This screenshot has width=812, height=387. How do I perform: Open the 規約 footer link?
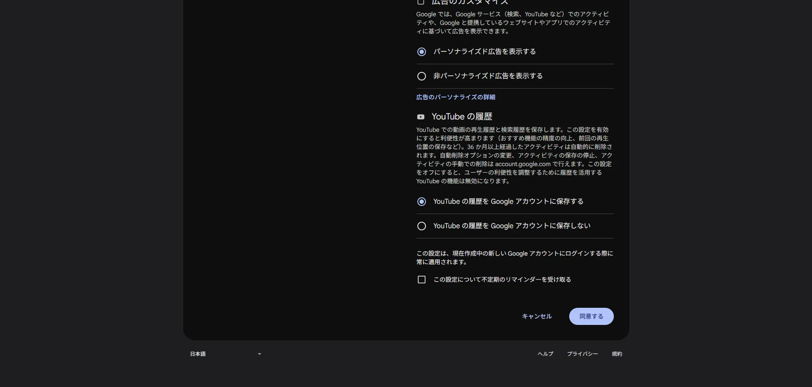pyautogui.click(x=617, y=354)
